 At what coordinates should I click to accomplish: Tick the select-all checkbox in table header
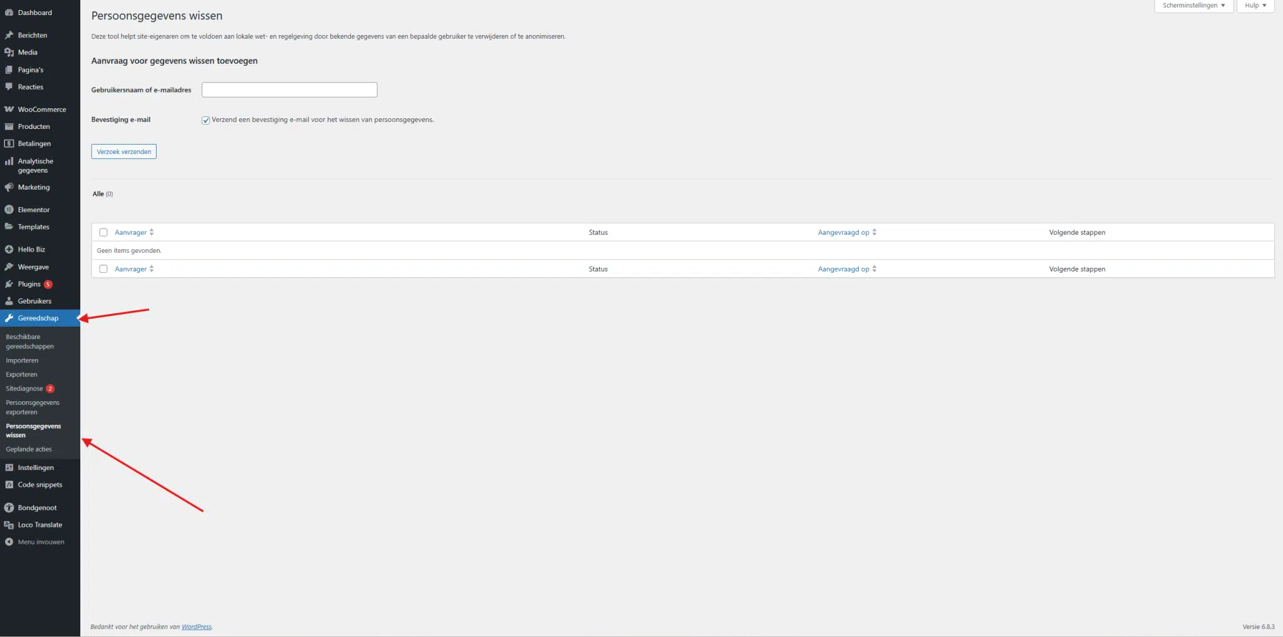[103, 232]
